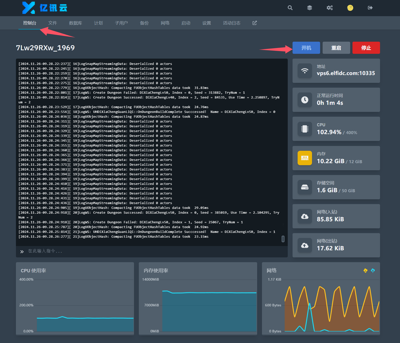Click inbound network value 85.85 KiB
Image resolution: width=400 pixels, height=343 pixels.
click(330, 219)
